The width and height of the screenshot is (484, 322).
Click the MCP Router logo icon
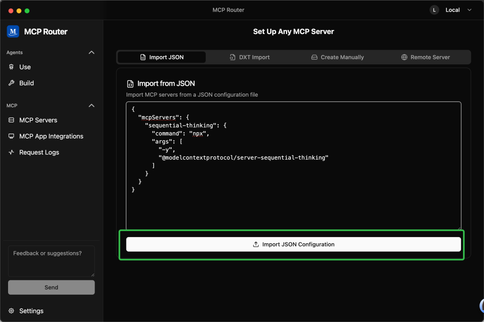[13, 31]
